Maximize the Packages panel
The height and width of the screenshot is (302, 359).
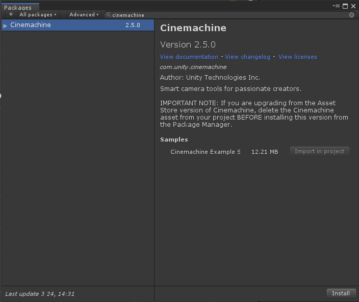345,6
